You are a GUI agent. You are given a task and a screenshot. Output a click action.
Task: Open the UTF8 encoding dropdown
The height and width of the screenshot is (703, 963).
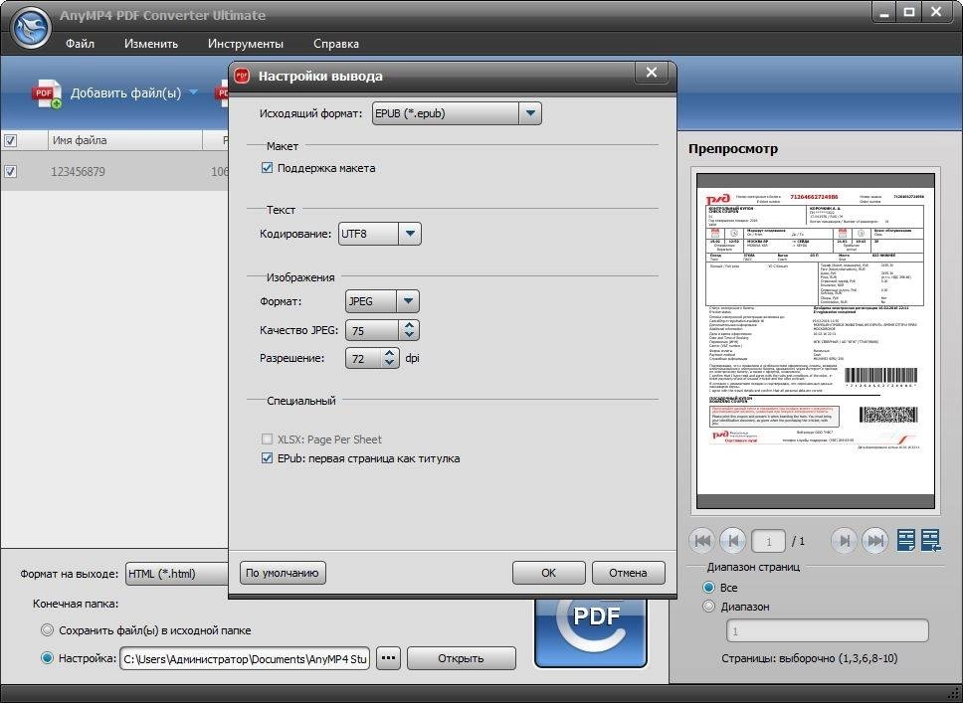pos(410,234)
